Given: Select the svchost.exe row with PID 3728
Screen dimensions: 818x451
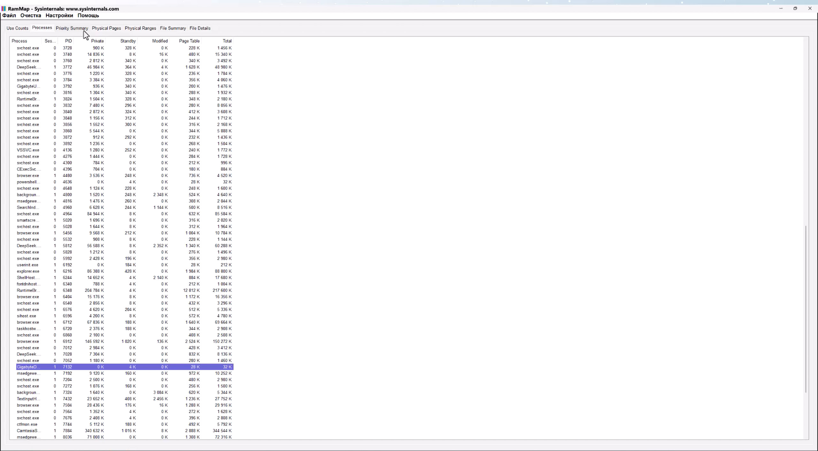Looking at the screenshot, I should point(125,48).
